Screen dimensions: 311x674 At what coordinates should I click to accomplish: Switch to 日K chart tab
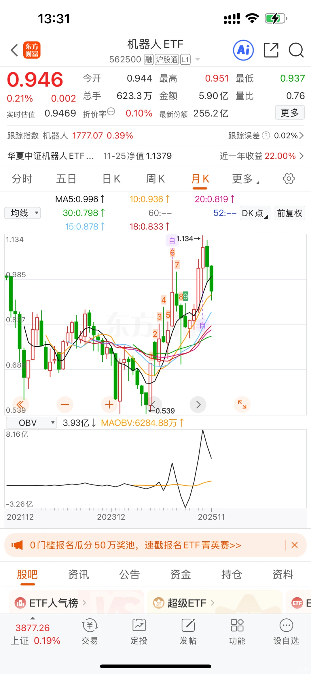111,179
